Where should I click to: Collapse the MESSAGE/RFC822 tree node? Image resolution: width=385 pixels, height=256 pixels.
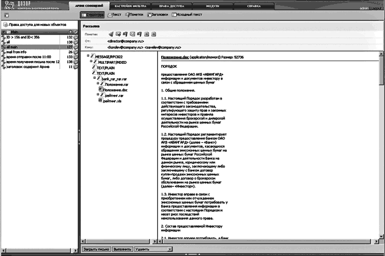point(88,56)
